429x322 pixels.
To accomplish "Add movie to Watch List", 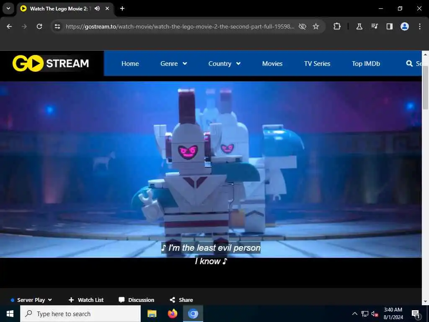I will point(86,300).
